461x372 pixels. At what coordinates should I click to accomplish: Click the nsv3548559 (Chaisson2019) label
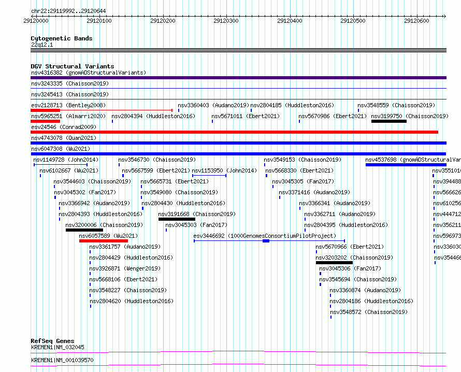pyautogui.click(x=396, y=105)
